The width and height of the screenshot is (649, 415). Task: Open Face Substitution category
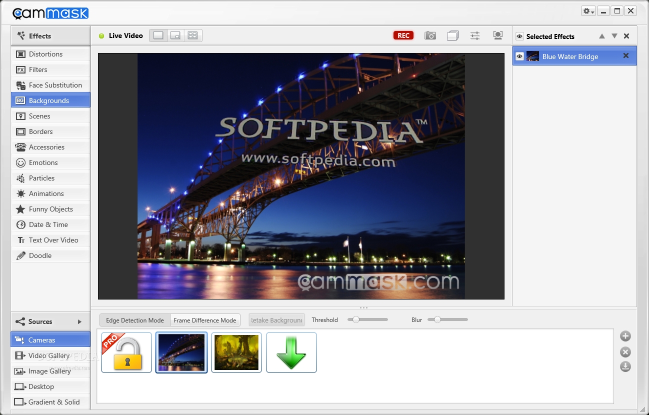(50, 85)
